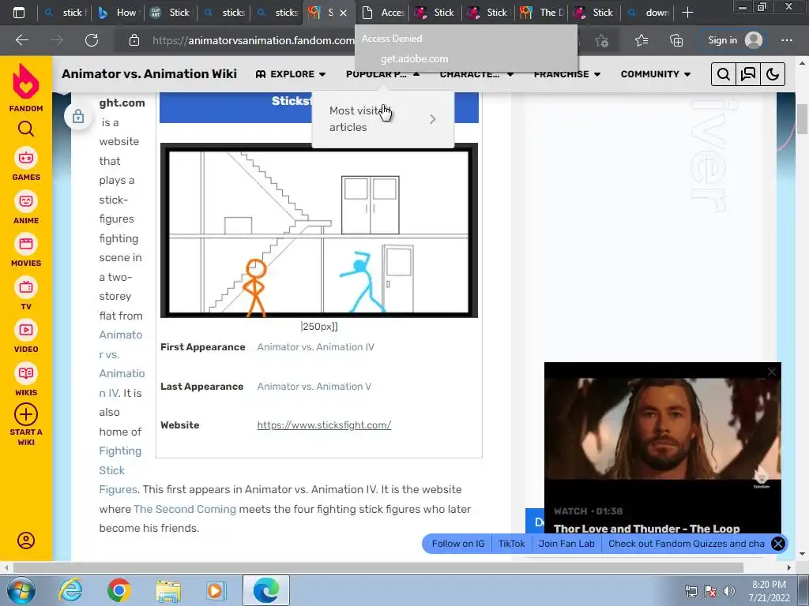Open the TV section icon
The width and height of the screenshot is (809, 606).
(26, 287)
